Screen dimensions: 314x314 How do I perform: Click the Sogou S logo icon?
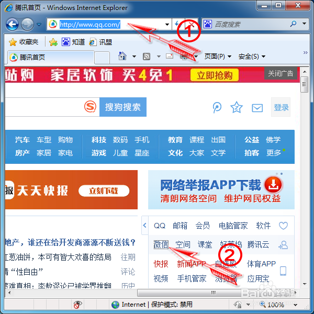coord(90,107)
